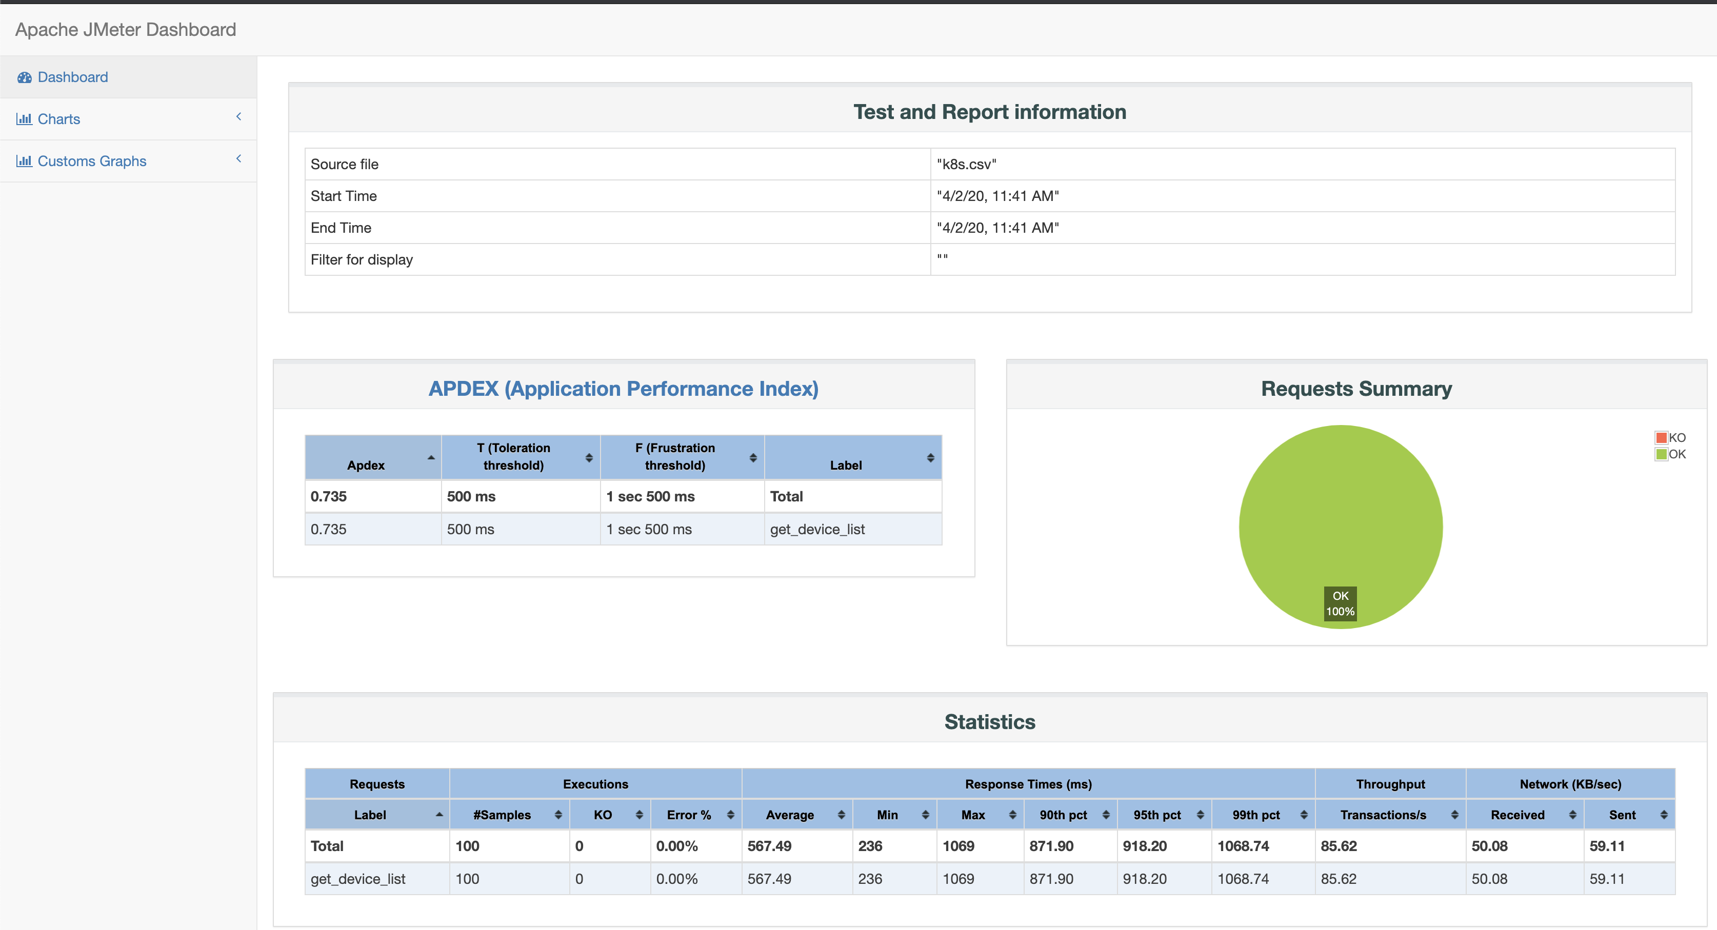Expand the Charts menu chevron
1717x930 pixels.
coord(238,116)
